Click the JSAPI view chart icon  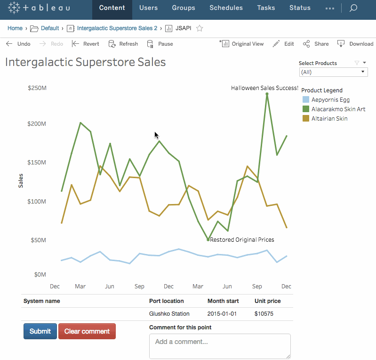(168, 29)
